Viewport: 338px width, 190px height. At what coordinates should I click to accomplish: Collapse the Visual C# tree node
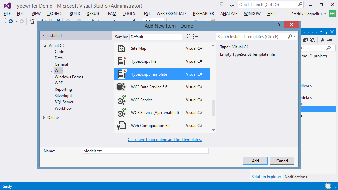45,46
